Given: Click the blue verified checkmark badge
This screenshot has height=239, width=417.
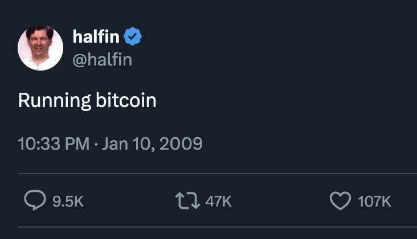Looking at the screenshot, I should (x=133, y=38).
